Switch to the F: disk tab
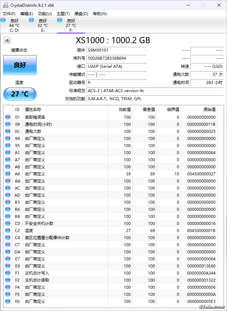The height and width of the screenshot is (311, 227). (x=71, y=25)
